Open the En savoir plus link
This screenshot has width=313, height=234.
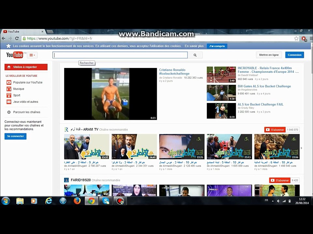194,46
